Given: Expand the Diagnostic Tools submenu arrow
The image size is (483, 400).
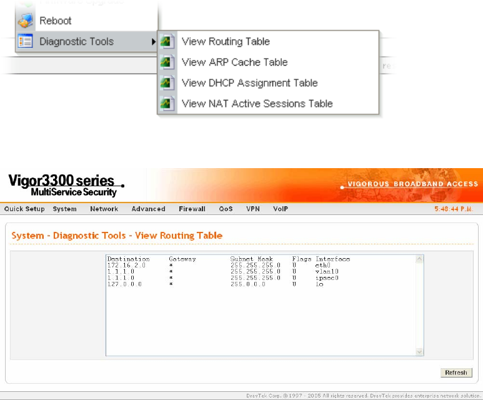Looking at the screenshot, I should point(154,41).
